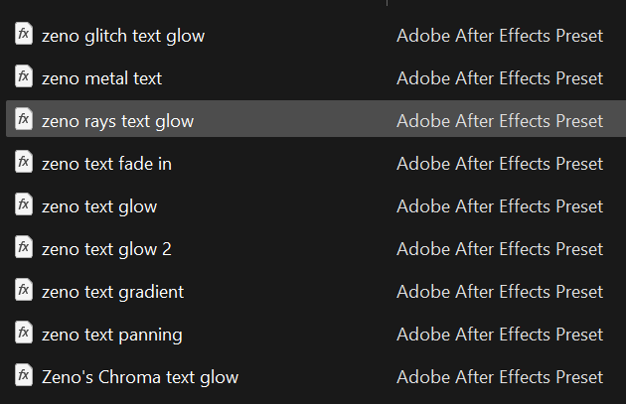This screenshot has width=626, height=404.
Task: Click the fx icon beside zeno glitch text glow
Action: click(x=24, y=35)
